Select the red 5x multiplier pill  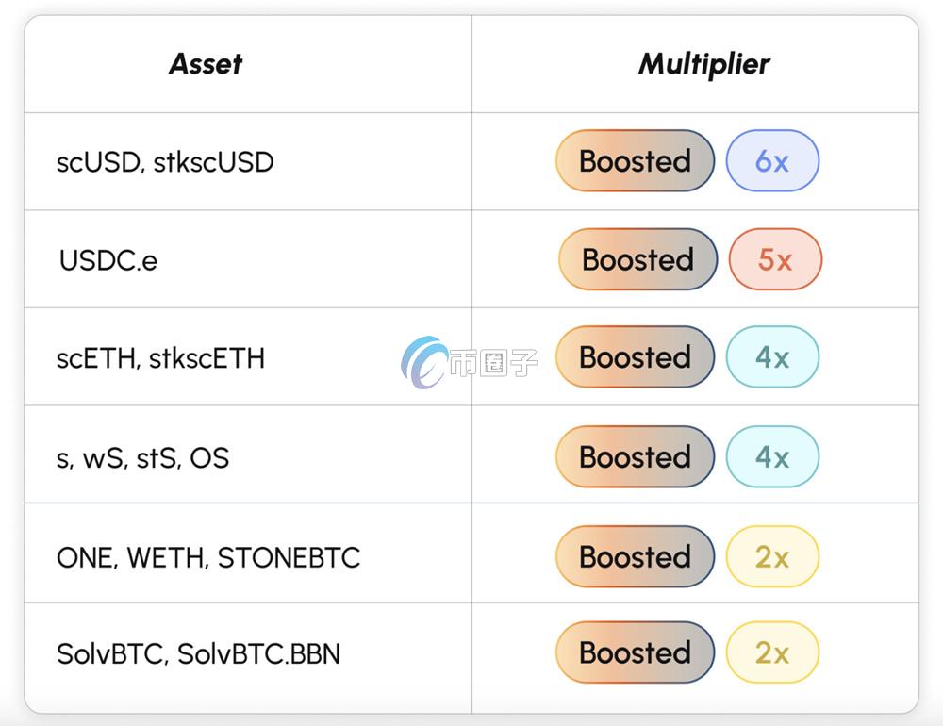[775, 259]
